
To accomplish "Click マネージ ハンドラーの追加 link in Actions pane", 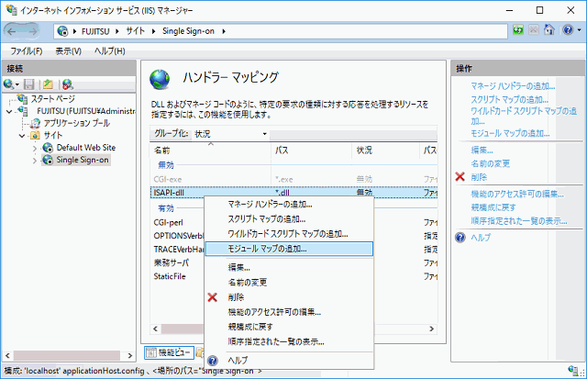I will 513,86.
